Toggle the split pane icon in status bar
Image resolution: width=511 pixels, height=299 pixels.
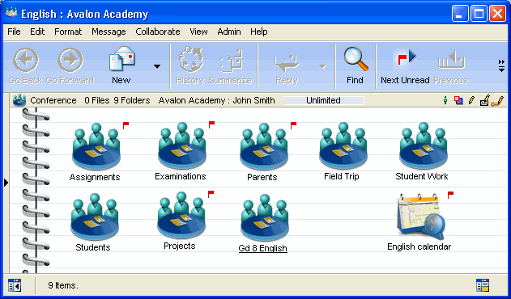(15, 285)
